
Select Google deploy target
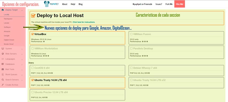tap(7, 36)
